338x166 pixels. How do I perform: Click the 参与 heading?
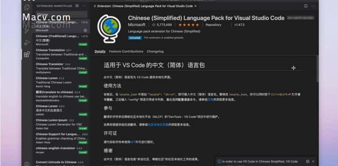click(108, 108)
